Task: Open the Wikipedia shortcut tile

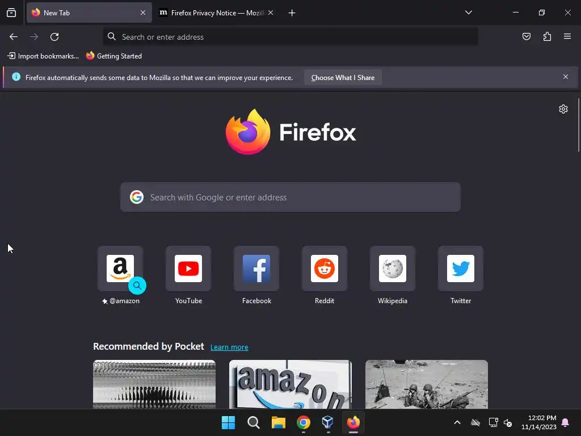Action: click(x=393, y=269)
